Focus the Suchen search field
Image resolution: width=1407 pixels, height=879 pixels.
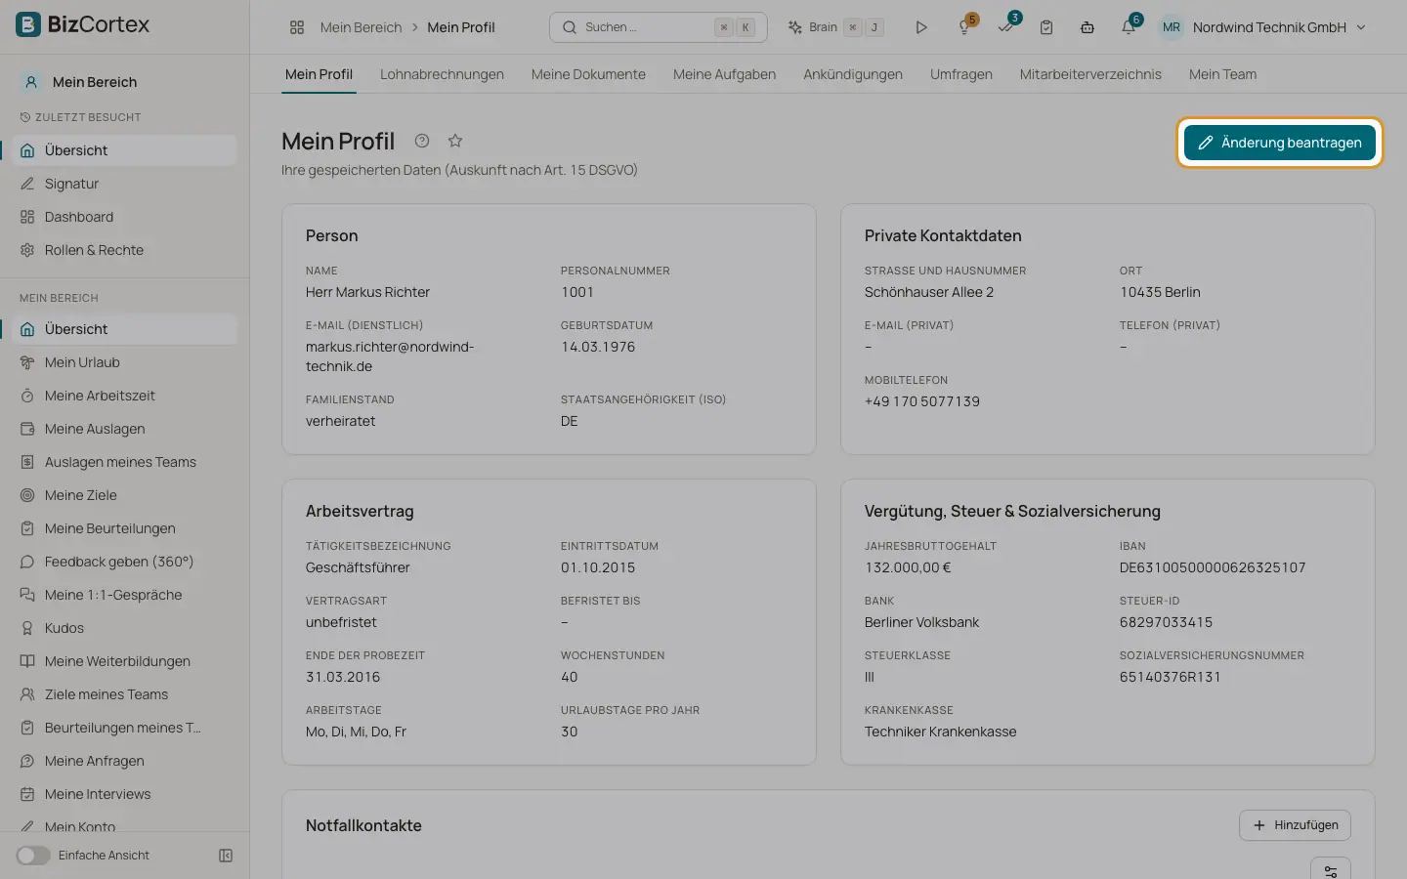[659, 27]
